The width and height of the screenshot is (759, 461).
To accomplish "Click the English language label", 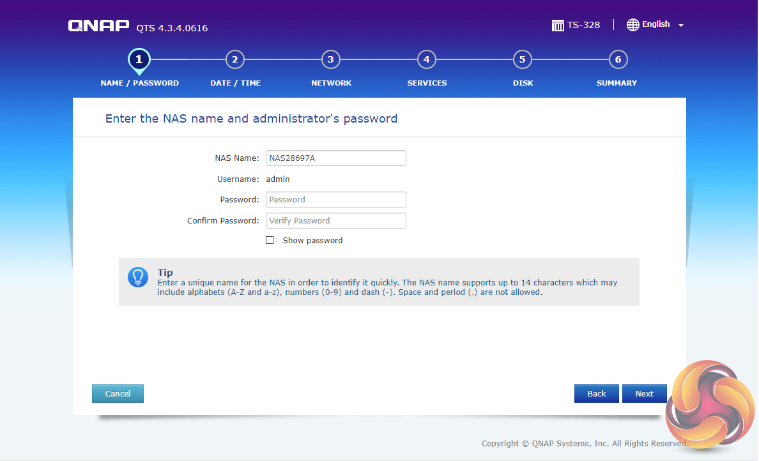I will pos(656,24).
